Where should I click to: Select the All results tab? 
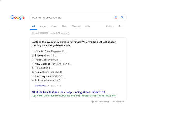pyautogui.click(x=33, y=26)
